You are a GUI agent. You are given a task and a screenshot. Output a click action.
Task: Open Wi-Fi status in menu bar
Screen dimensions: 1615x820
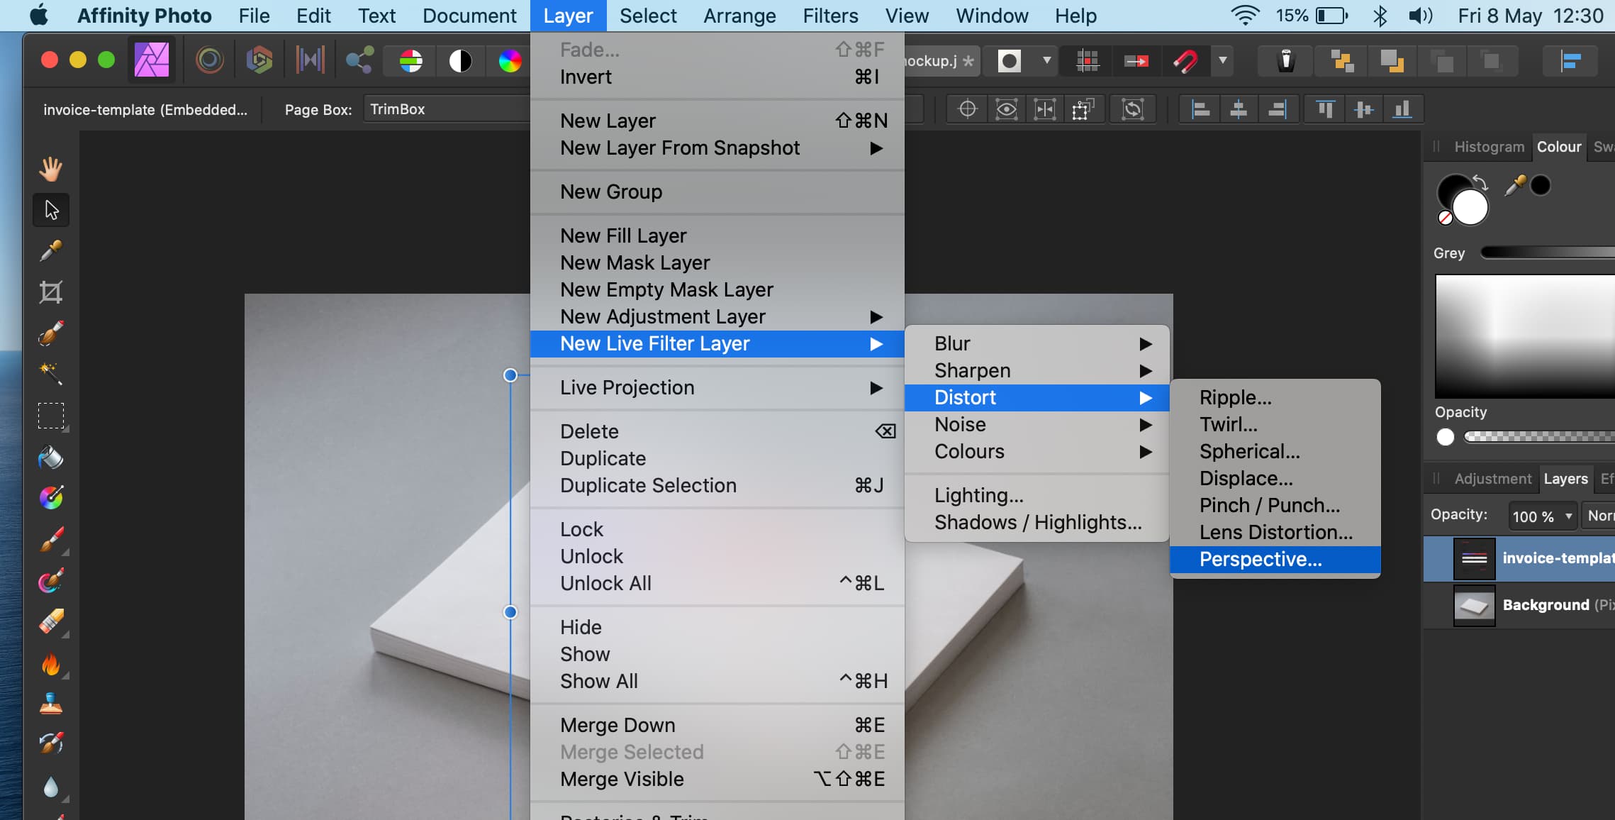click(x=1245, y=16)
